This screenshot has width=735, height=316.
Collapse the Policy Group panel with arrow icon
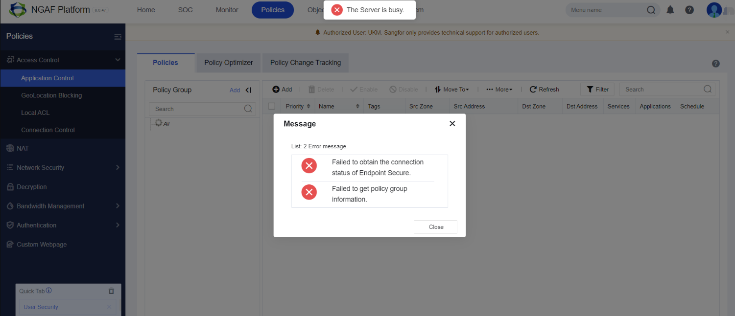(x=248, y=90)
